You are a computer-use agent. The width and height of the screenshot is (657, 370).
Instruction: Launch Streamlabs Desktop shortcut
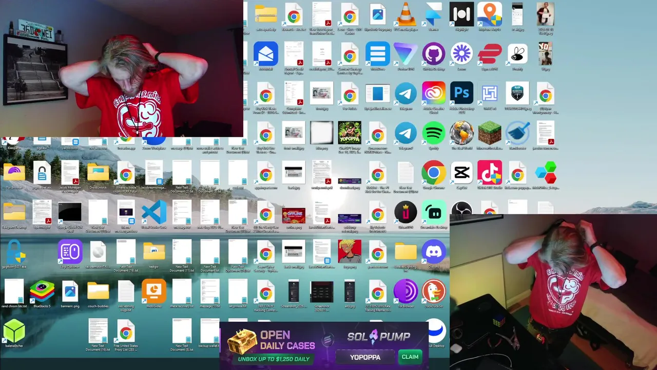[434, 213]
